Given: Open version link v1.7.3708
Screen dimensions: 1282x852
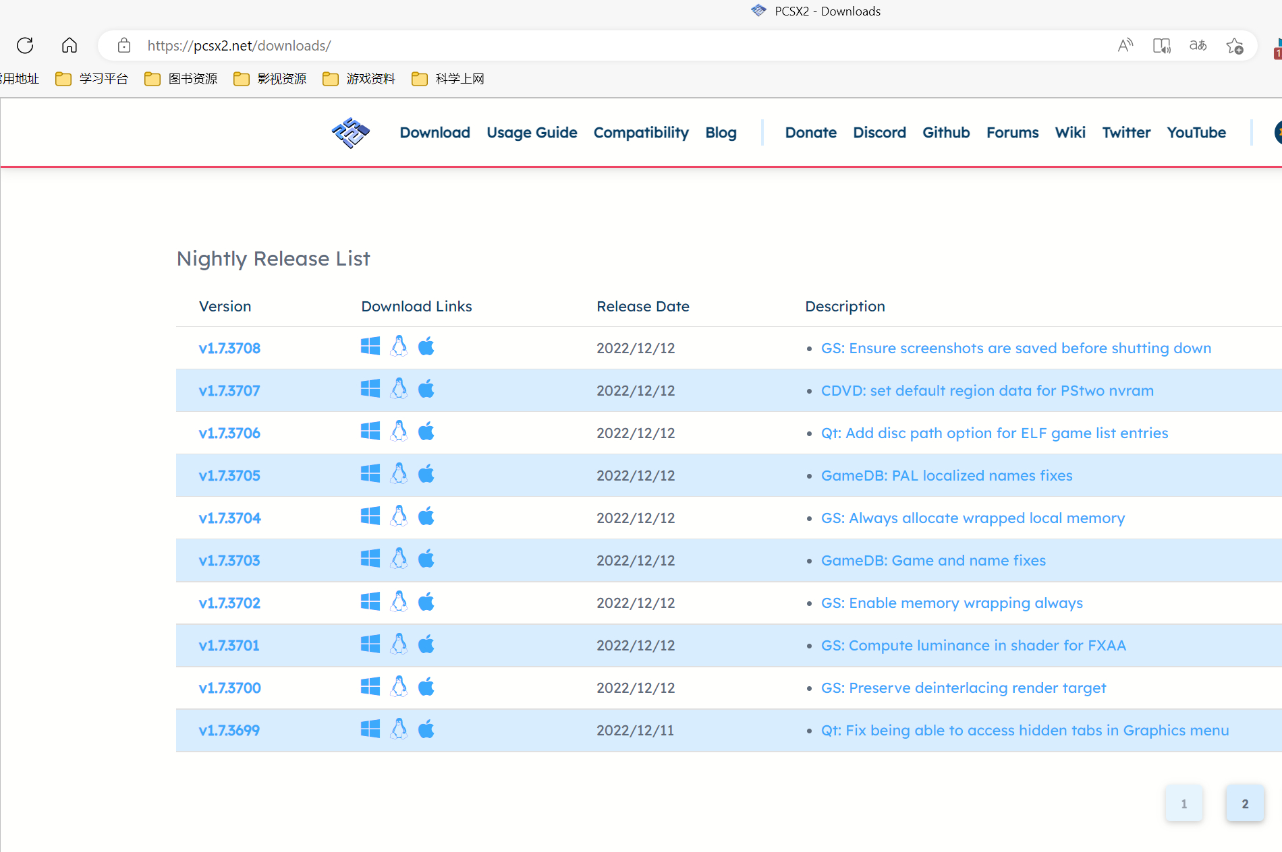Looking at the screenshot, I should click(229, 348).
